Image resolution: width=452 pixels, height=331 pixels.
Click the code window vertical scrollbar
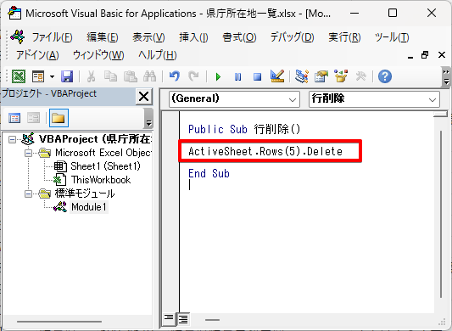pyautogui.click(x=441, y=214)
